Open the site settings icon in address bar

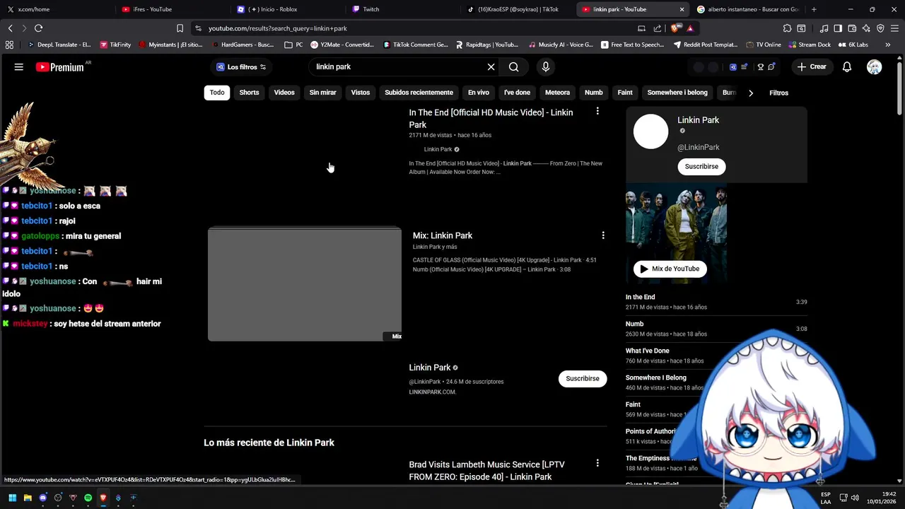point(199,28)
